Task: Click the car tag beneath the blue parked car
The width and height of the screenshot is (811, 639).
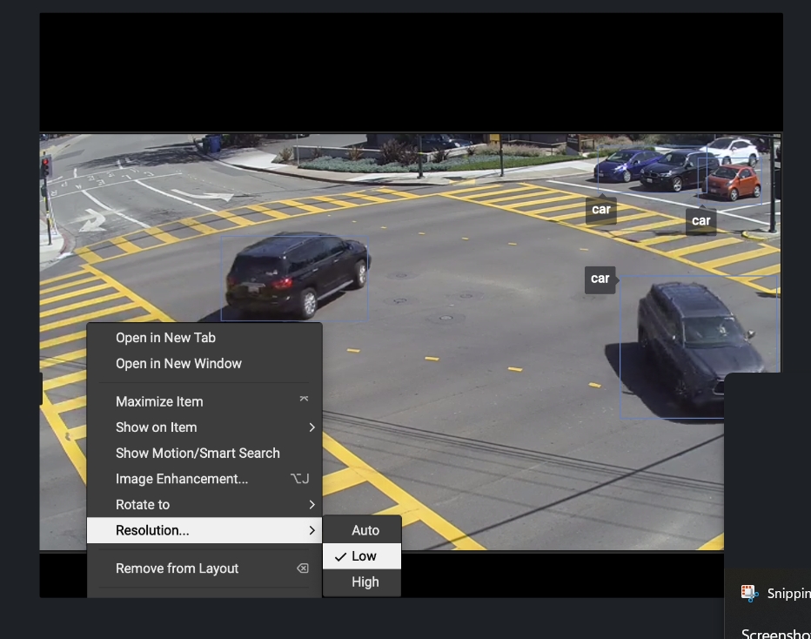Action: click(600, 210)
